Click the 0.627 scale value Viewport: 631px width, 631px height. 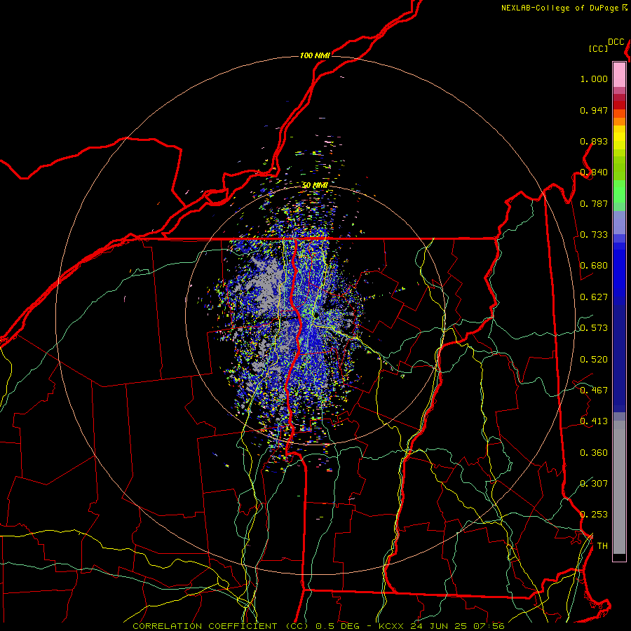594,297
